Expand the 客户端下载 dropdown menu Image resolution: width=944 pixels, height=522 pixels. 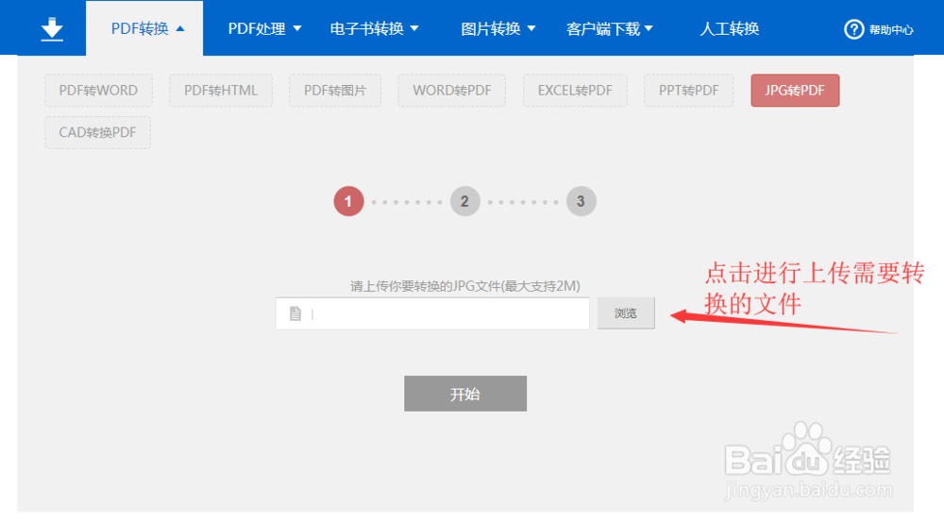(x=609, y=28)
